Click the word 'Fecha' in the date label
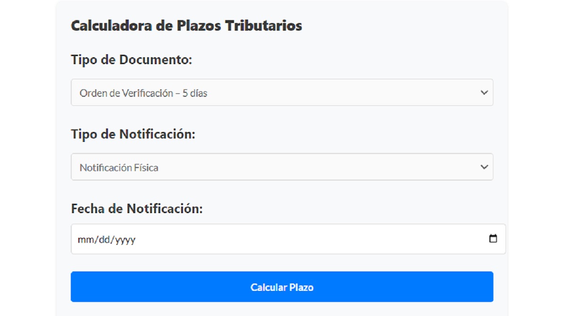The width and height of the screenshot is (566, 316). (x=88, y=208)
